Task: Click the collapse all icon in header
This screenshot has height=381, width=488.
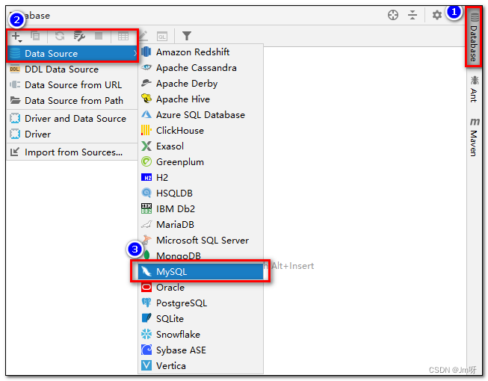Action: [x=413, y=15]
